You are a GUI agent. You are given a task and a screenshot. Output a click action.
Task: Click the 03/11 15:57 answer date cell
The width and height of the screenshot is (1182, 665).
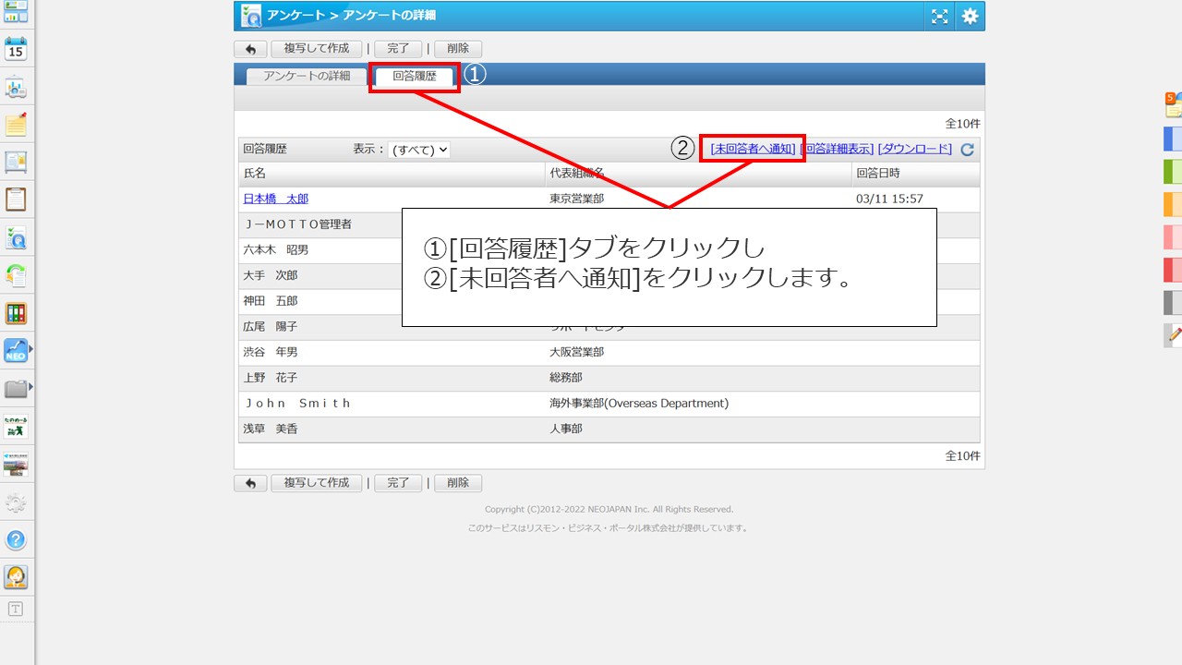pos(889,199)
